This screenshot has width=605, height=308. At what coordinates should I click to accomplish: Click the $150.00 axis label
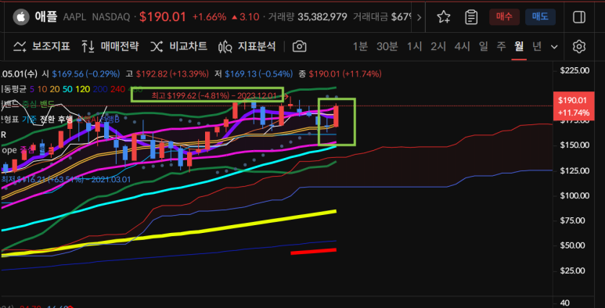coord(574,145)
